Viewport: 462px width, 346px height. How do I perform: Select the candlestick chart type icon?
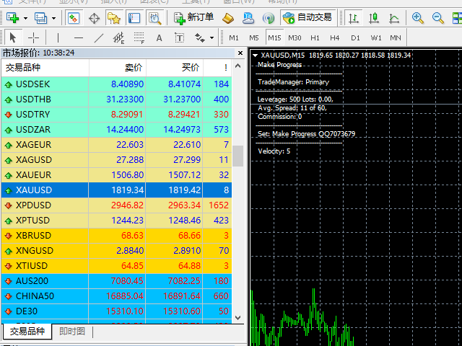tap(374, 18)
